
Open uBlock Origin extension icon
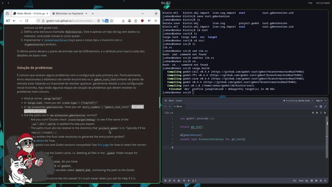(142, 21)
